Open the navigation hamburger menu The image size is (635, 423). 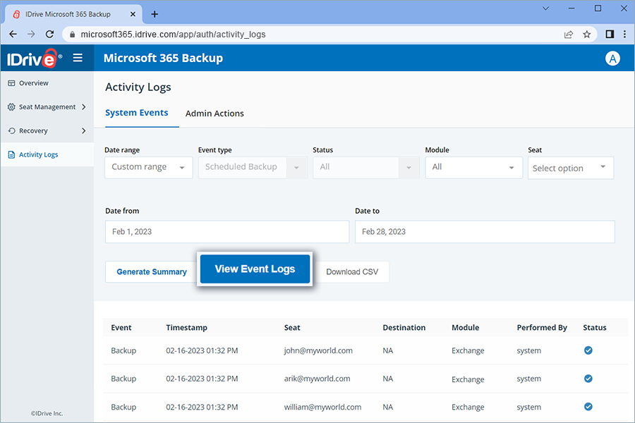pyautogui.click(x=78, y=58)
